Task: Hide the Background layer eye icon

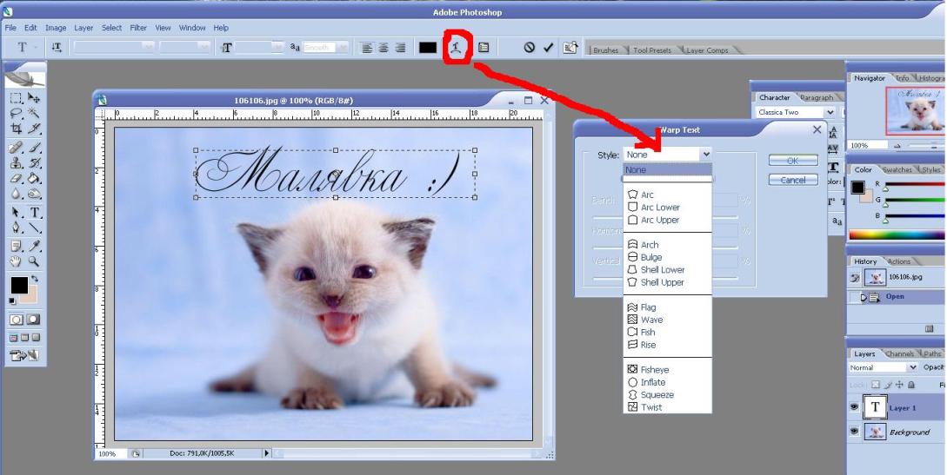Action: pyautogui.click(x=855, y=432)
